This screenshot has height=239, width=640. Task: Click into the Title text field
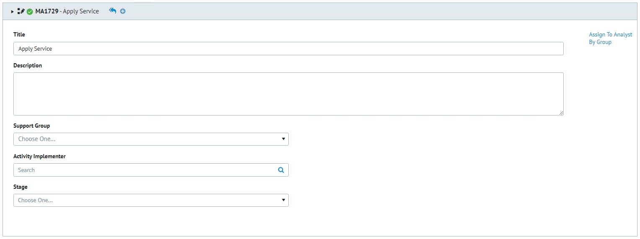coord(288,49)
